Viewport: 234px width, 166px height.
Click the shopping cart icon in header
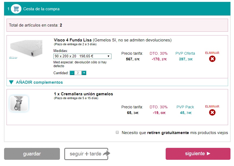pyautogui.click(x=16, y=9)
